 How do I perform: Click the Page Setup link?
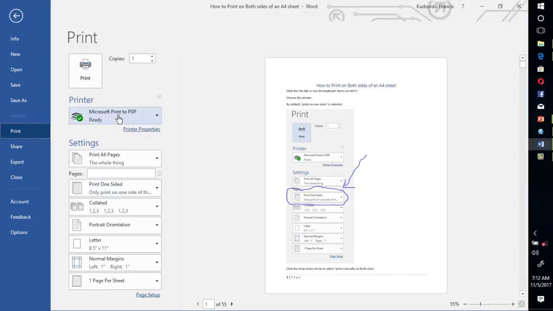point(148,295)
